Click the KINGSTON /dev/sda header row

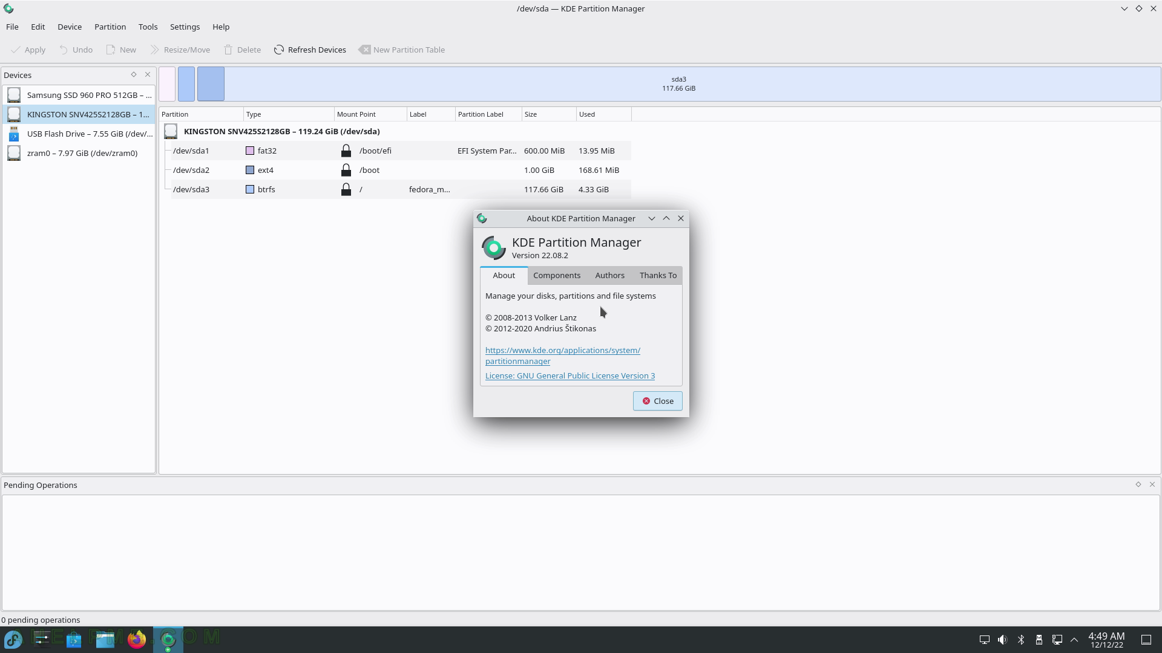coord(396,131)
